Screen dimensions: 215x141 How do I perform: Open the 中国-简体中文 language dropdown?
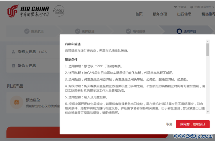point(204,7)
